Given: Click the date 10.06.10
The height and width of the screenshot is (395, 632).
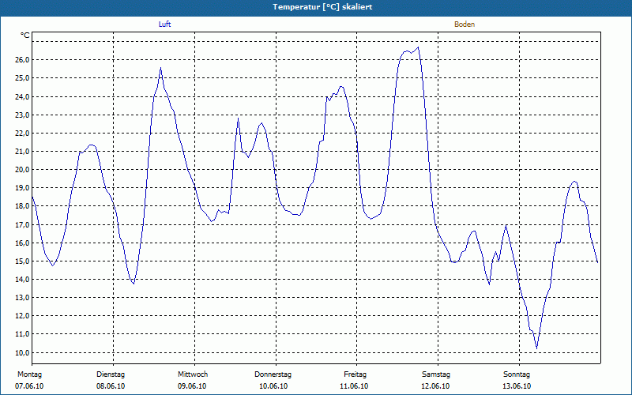Looking at the screenshot, I should coord(273,386).
